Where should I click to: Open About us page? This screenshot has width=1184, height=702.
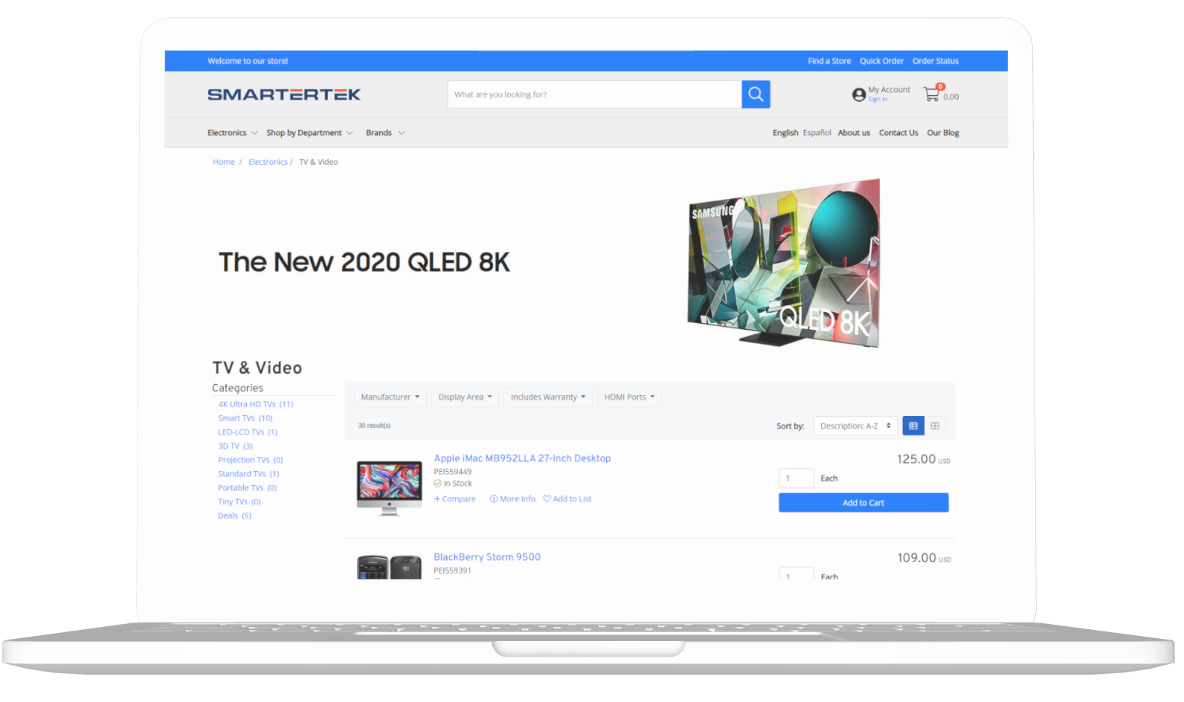tap(854, 133)
